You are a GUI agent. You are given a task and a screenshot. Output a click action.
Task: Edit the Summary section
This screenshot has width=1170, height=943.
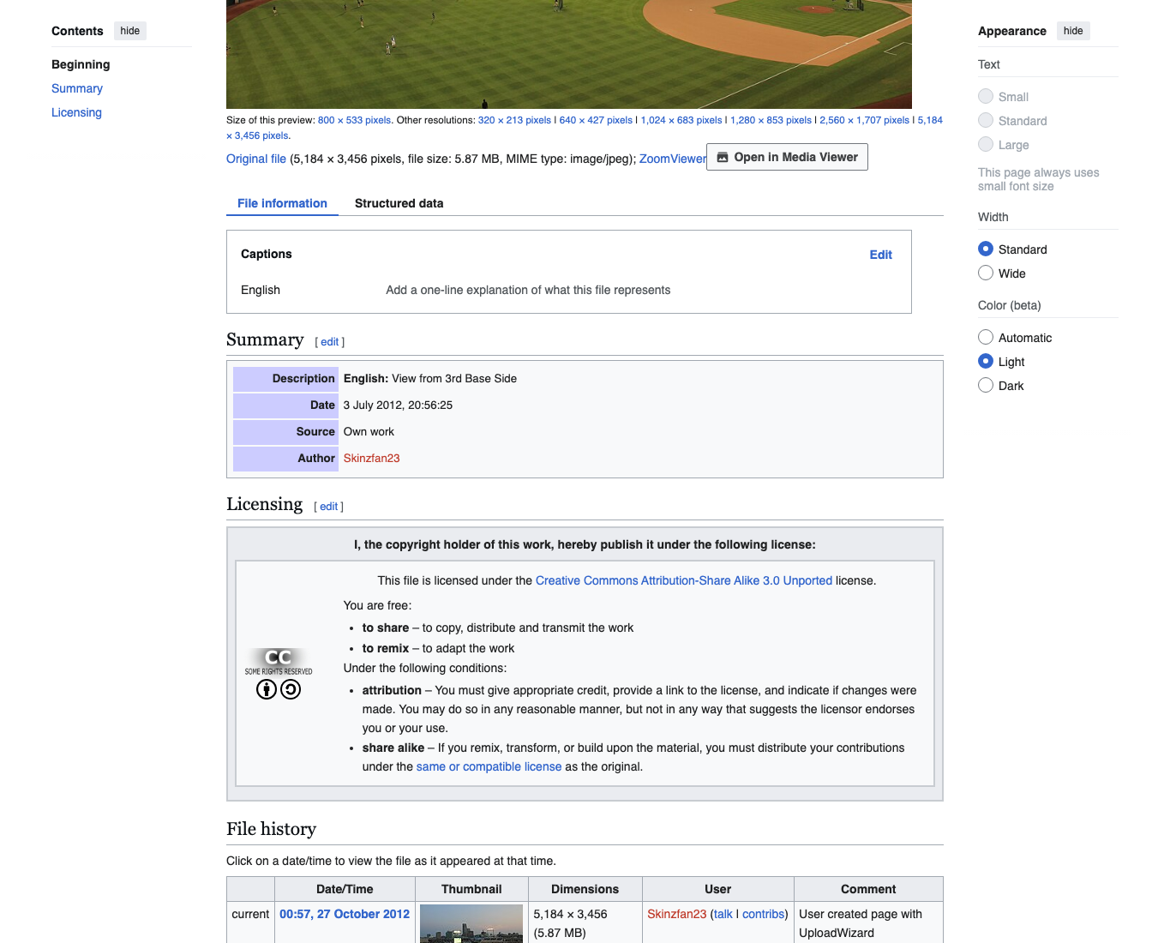(330, 342)
